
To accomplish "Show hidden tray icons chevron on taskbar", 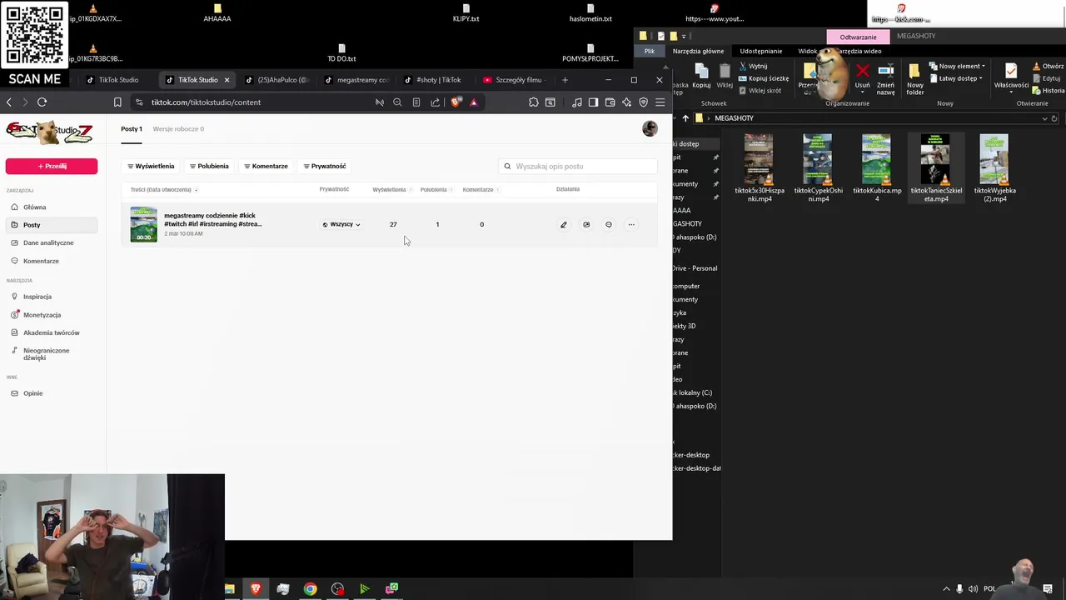I will coord(946,589).
